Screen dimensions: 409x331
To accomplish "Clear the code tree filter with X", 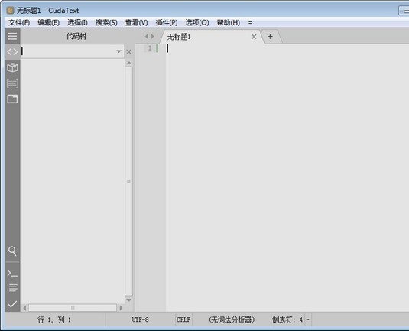I will click(x=128, y=52).
